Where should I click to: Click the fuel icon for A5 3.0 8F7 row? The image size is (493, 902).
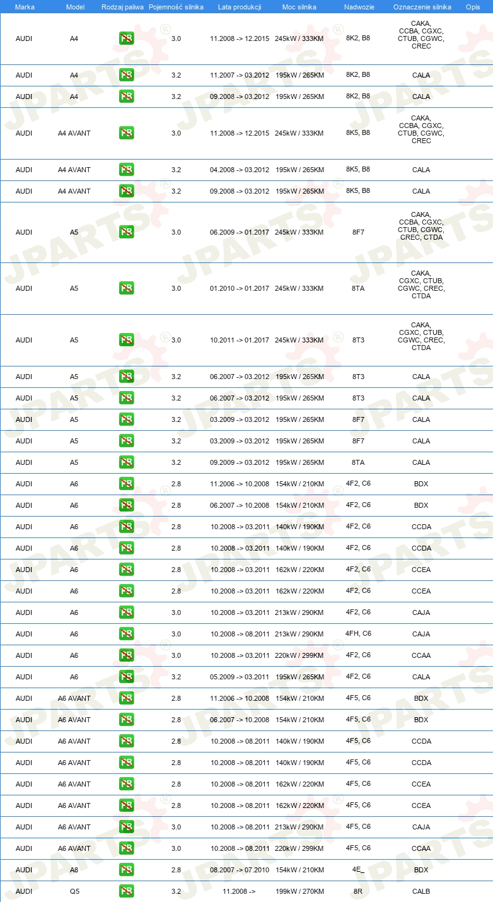(126, 232)
